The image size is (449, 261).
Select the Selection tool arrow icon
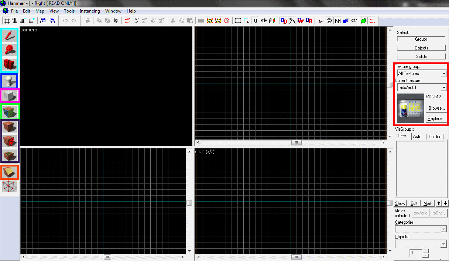click(10, 35)
